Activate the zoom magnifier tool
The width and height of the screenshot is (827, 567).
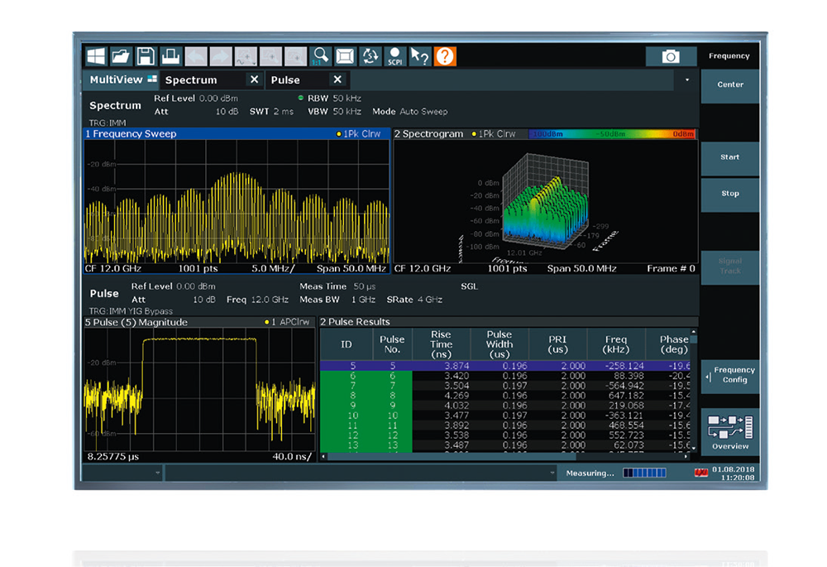pyautogui.click(x=321, y=56)
